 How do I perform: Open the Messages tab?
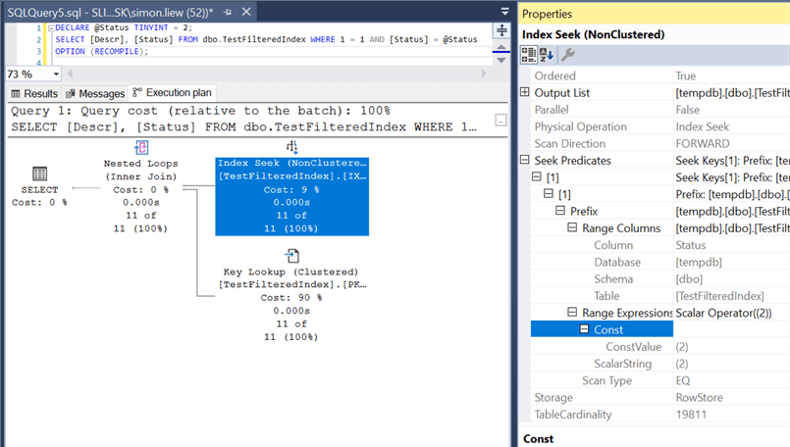coord(95,93)
